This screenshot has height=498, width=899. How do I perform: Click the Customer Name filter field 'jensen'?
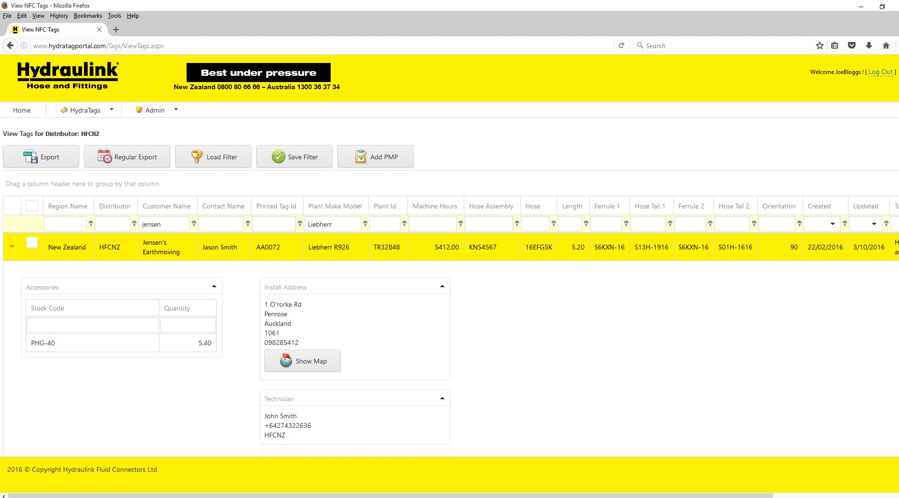(x=165, y=224)
